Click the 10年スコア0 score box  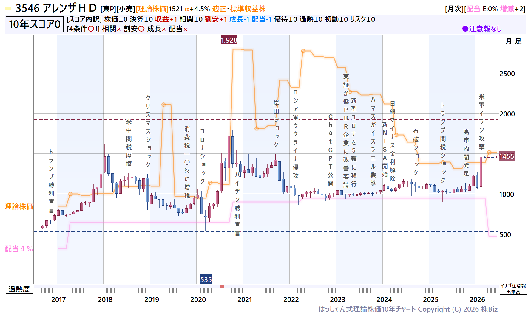pyautogui.click(x=35, y=24)
